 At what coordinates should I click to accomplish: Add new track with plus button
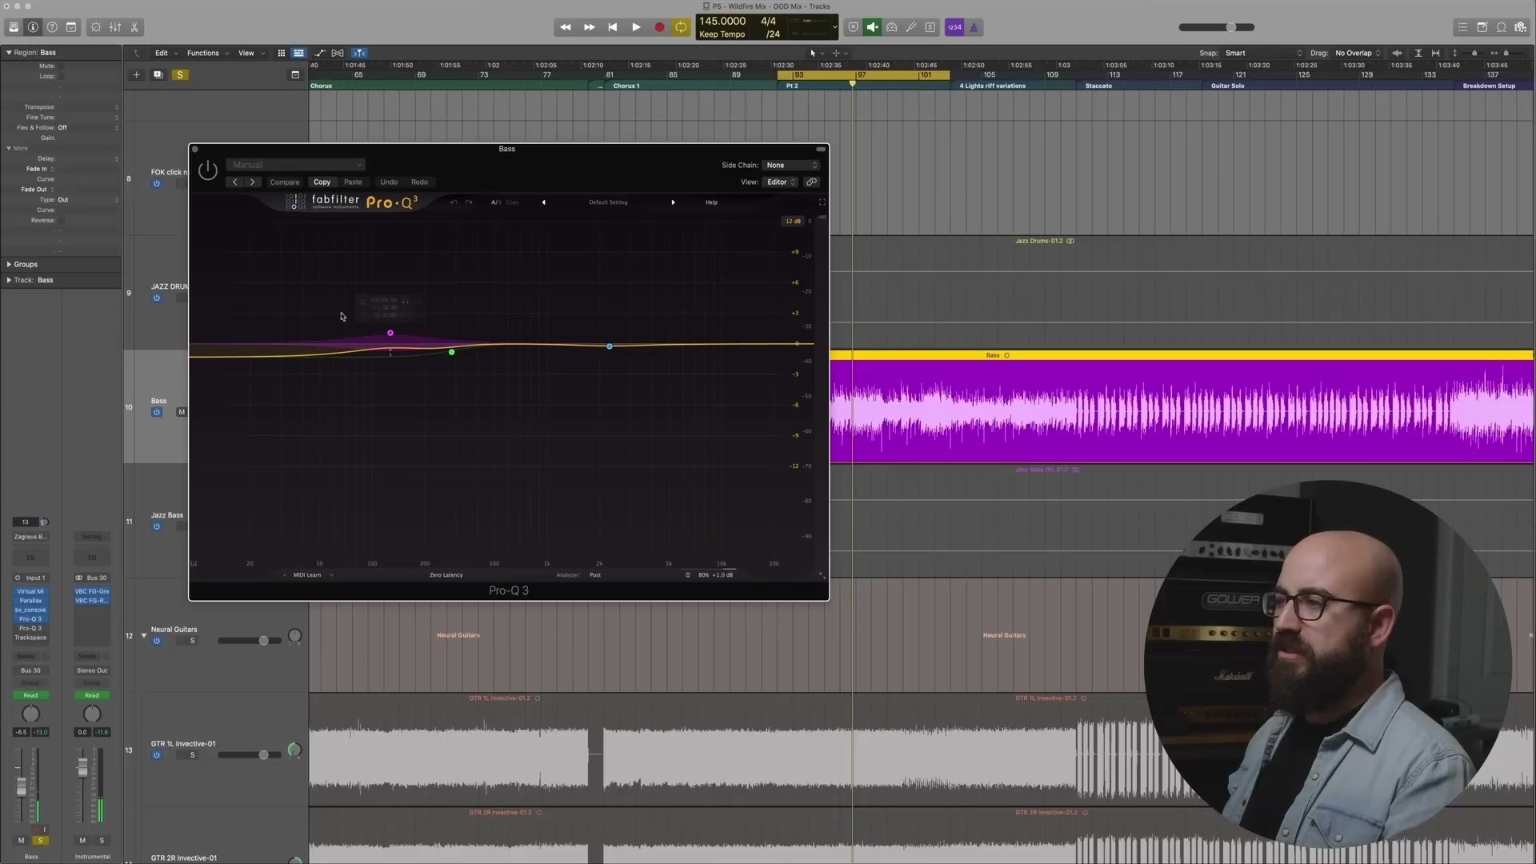coord(136,74)
